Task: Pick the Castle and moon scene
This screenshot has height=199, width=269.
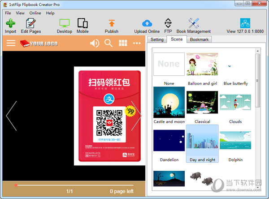Action: [169, 102]
